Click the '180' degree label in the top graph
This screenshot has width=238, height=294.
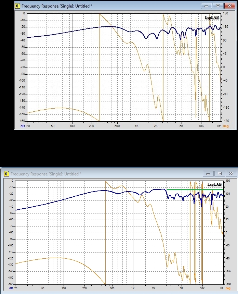(x=226, y=13)
